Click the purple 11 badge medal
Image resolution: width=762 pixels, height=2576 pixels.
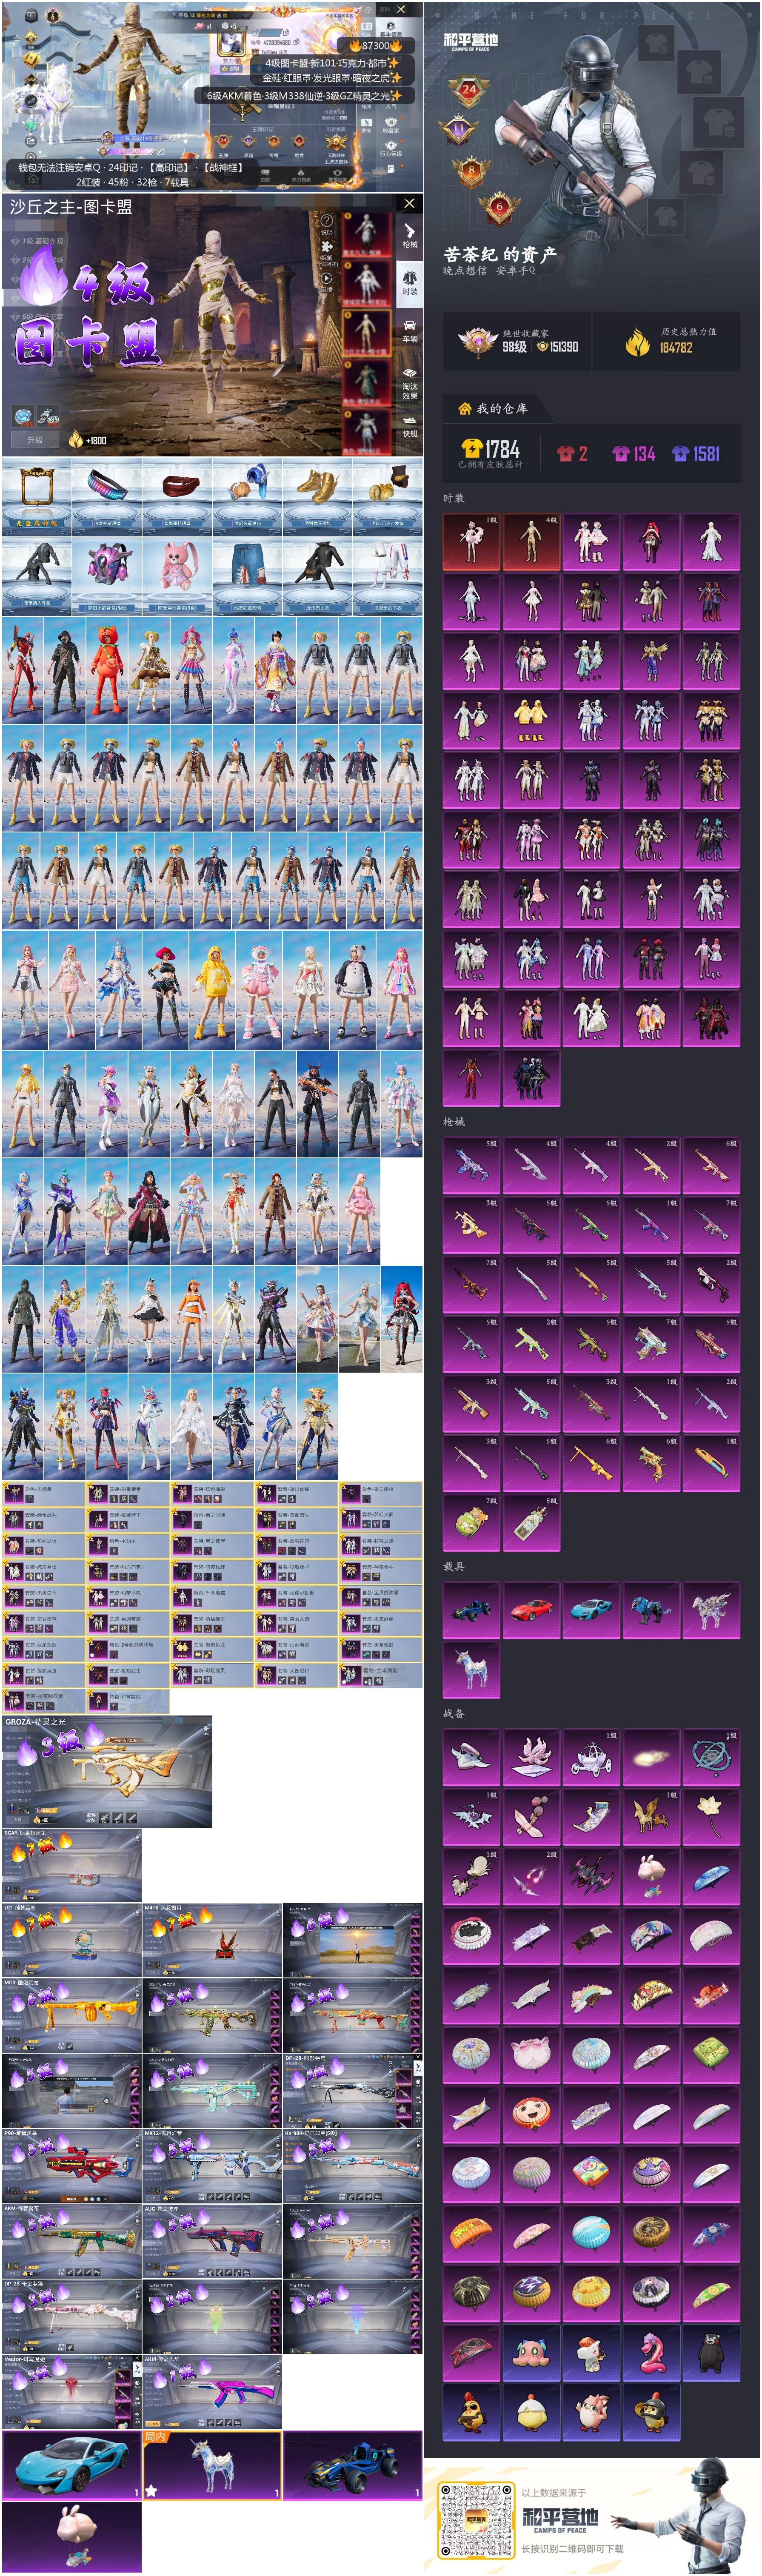459,130
